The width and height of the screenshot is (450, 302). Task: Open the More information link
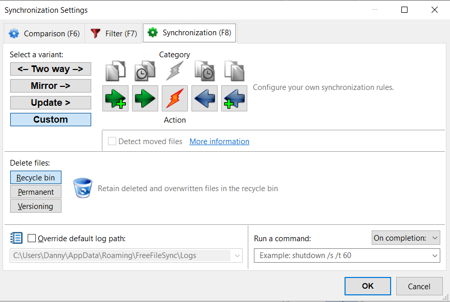point(219,141)
